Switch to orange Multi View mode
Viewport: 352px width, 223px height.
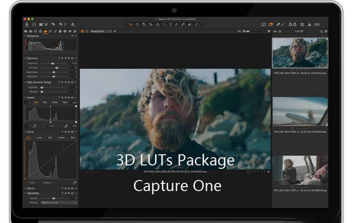coord(82,31)
